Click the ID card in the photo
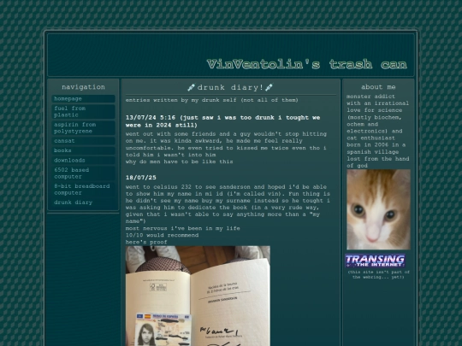The height and width of the screenshot is (346, 462). pyautogui.click(x=163, y=330)
